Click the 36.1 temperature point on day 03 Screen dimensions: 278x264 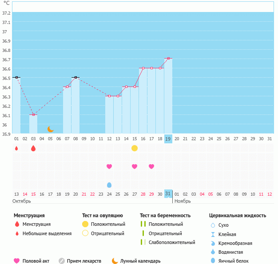pos(33,114)
